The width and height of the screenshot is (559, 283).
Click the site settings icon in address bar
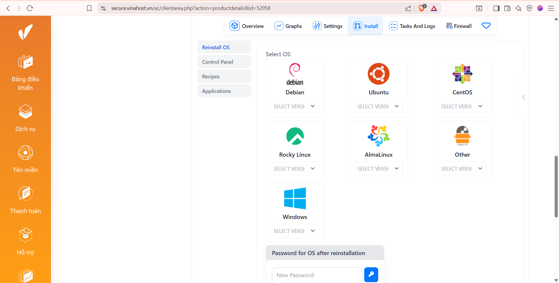(103, 8)
